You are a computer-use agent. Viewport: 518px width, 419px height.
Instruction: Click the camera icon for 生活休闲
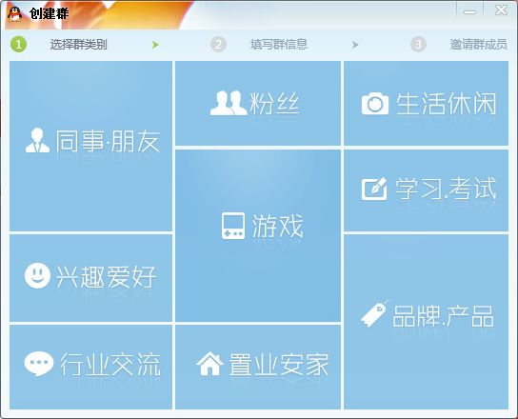(x=375, y=104)
